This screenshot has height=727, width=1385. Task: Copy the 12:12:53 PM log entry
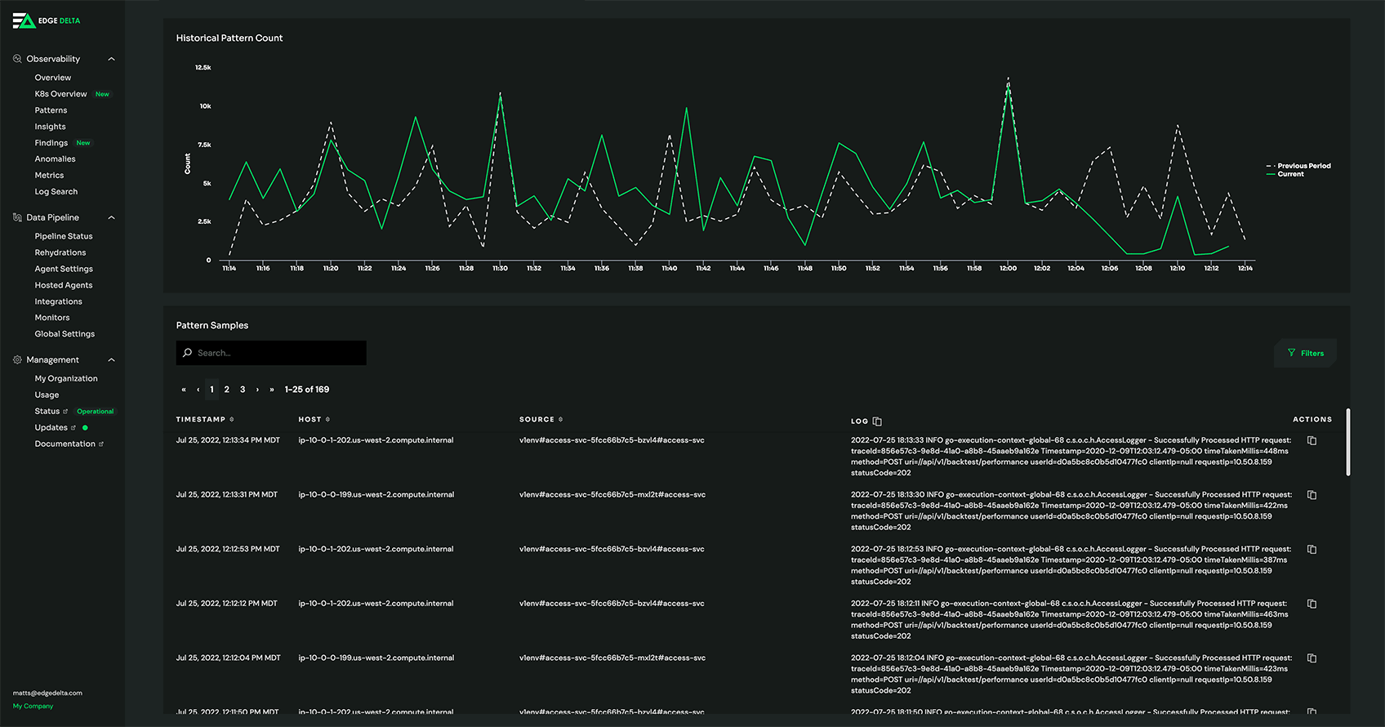click(x=1312, y=550)
